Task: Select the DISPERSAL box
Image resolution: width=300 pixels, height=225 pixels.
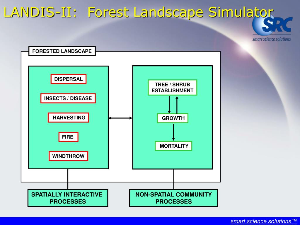Action: tap(69, 79)
